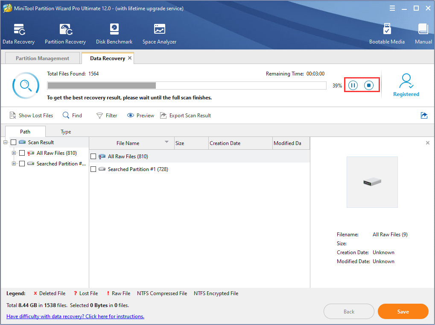Create Bootable Media
Image resolution: width=435 pixels, height=325 pixels.
(387, 34)
